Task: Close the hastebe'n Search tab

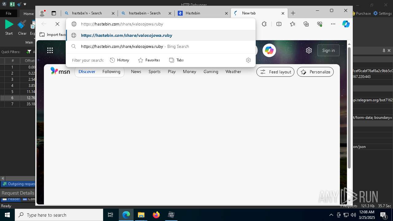Action: coord(113,13)
